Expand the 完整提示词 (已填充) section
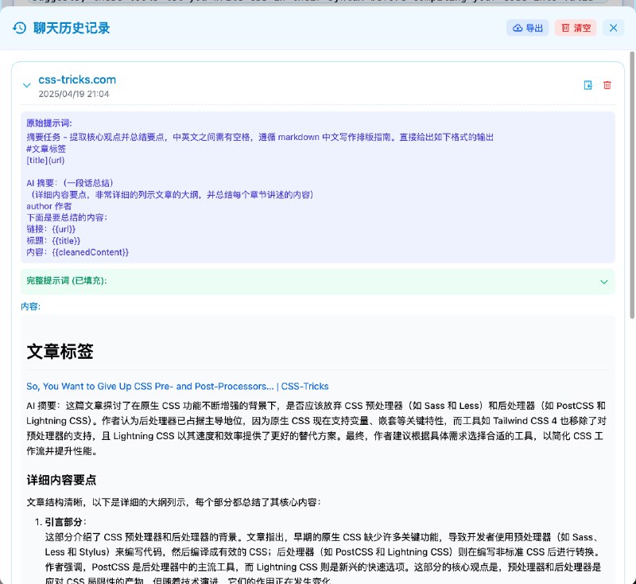 (x=318, y=282)
